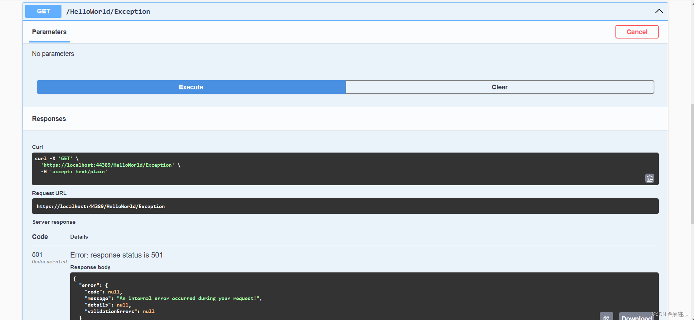Screen dimensions: 694x320
Task: Click the Request URL text box
Action: click(345, 206)
